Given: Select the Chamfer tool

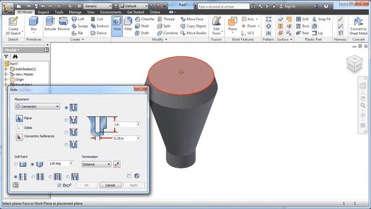Looking at the screenshot, I should (144, 19).
